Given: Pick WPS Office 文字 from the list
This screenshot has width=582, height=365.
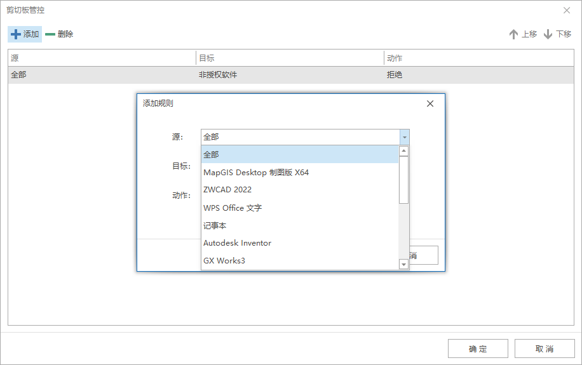Looking at the screenshot, I should pos(300,208).
